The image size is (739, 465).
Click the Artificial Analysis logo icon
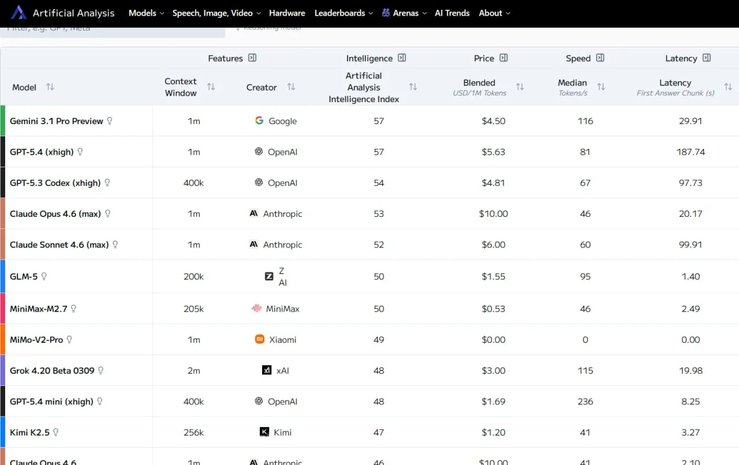(18, 13)
